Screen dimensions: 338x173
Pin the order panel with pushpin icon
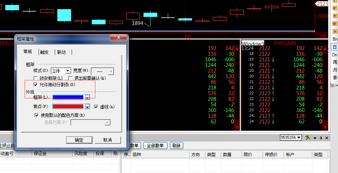click(x=321, y=138)
